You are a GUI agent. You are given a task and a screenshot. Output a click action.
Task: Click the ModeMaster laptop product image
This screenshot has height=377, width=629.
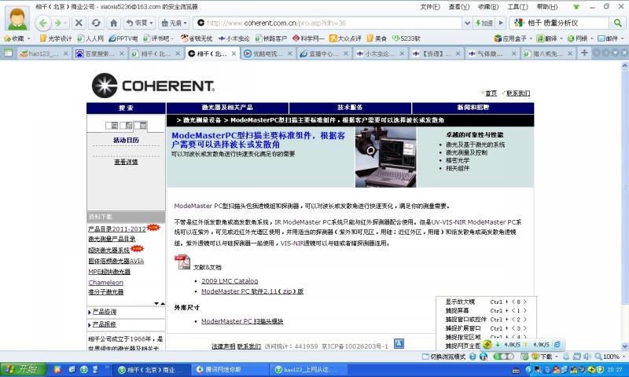[385, 157]
